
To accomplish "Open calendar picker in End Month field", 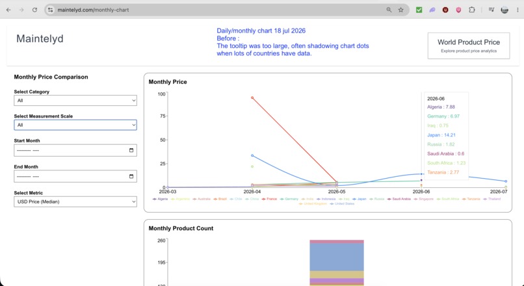I will click(x=131, y=176).
